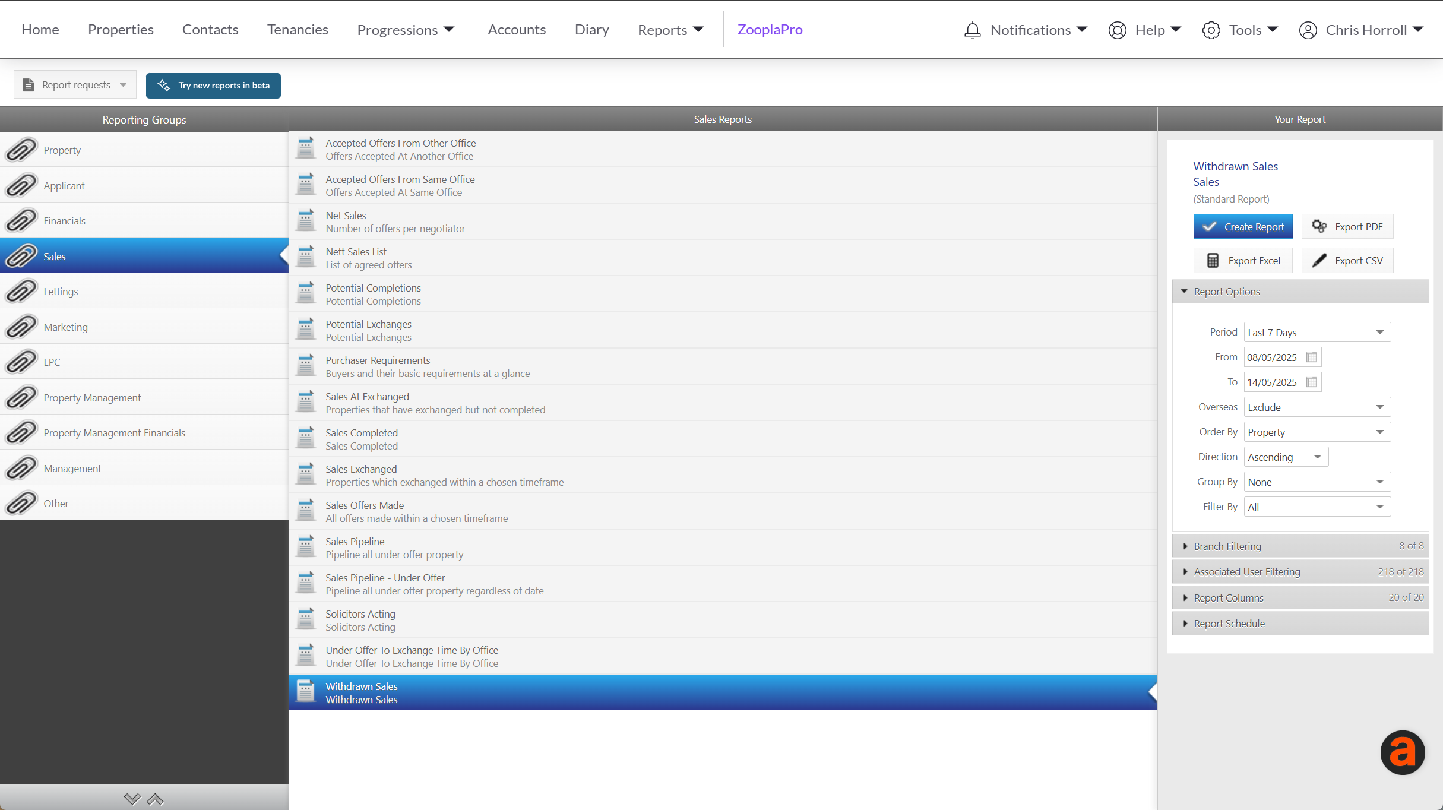Select Property Management Financials group
1443x810 pixels.
point(144,432)
